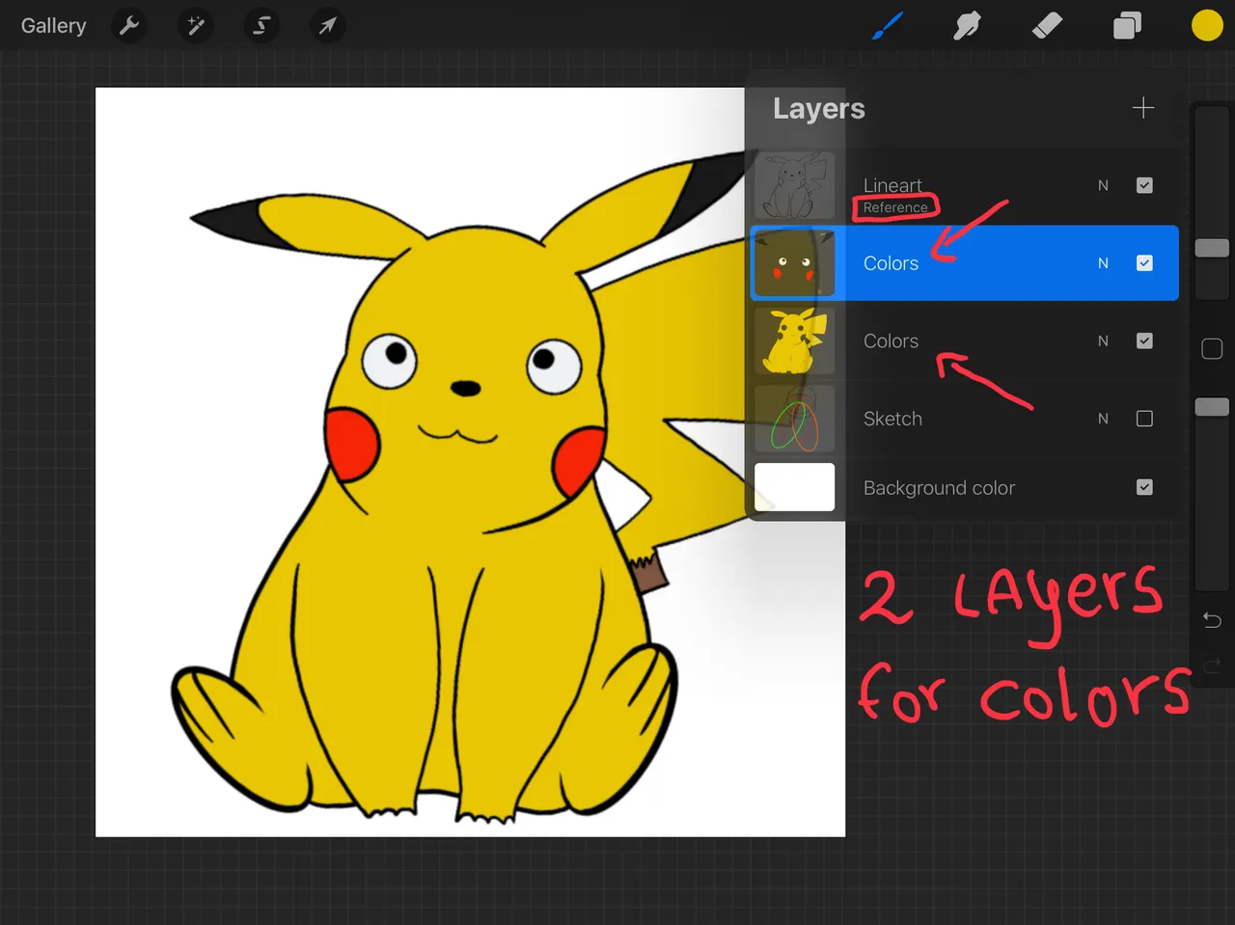Open the Adjustments magic wand menu
Screen dimensions: 1235x925
pyautogui.click(x=196, y=26)
